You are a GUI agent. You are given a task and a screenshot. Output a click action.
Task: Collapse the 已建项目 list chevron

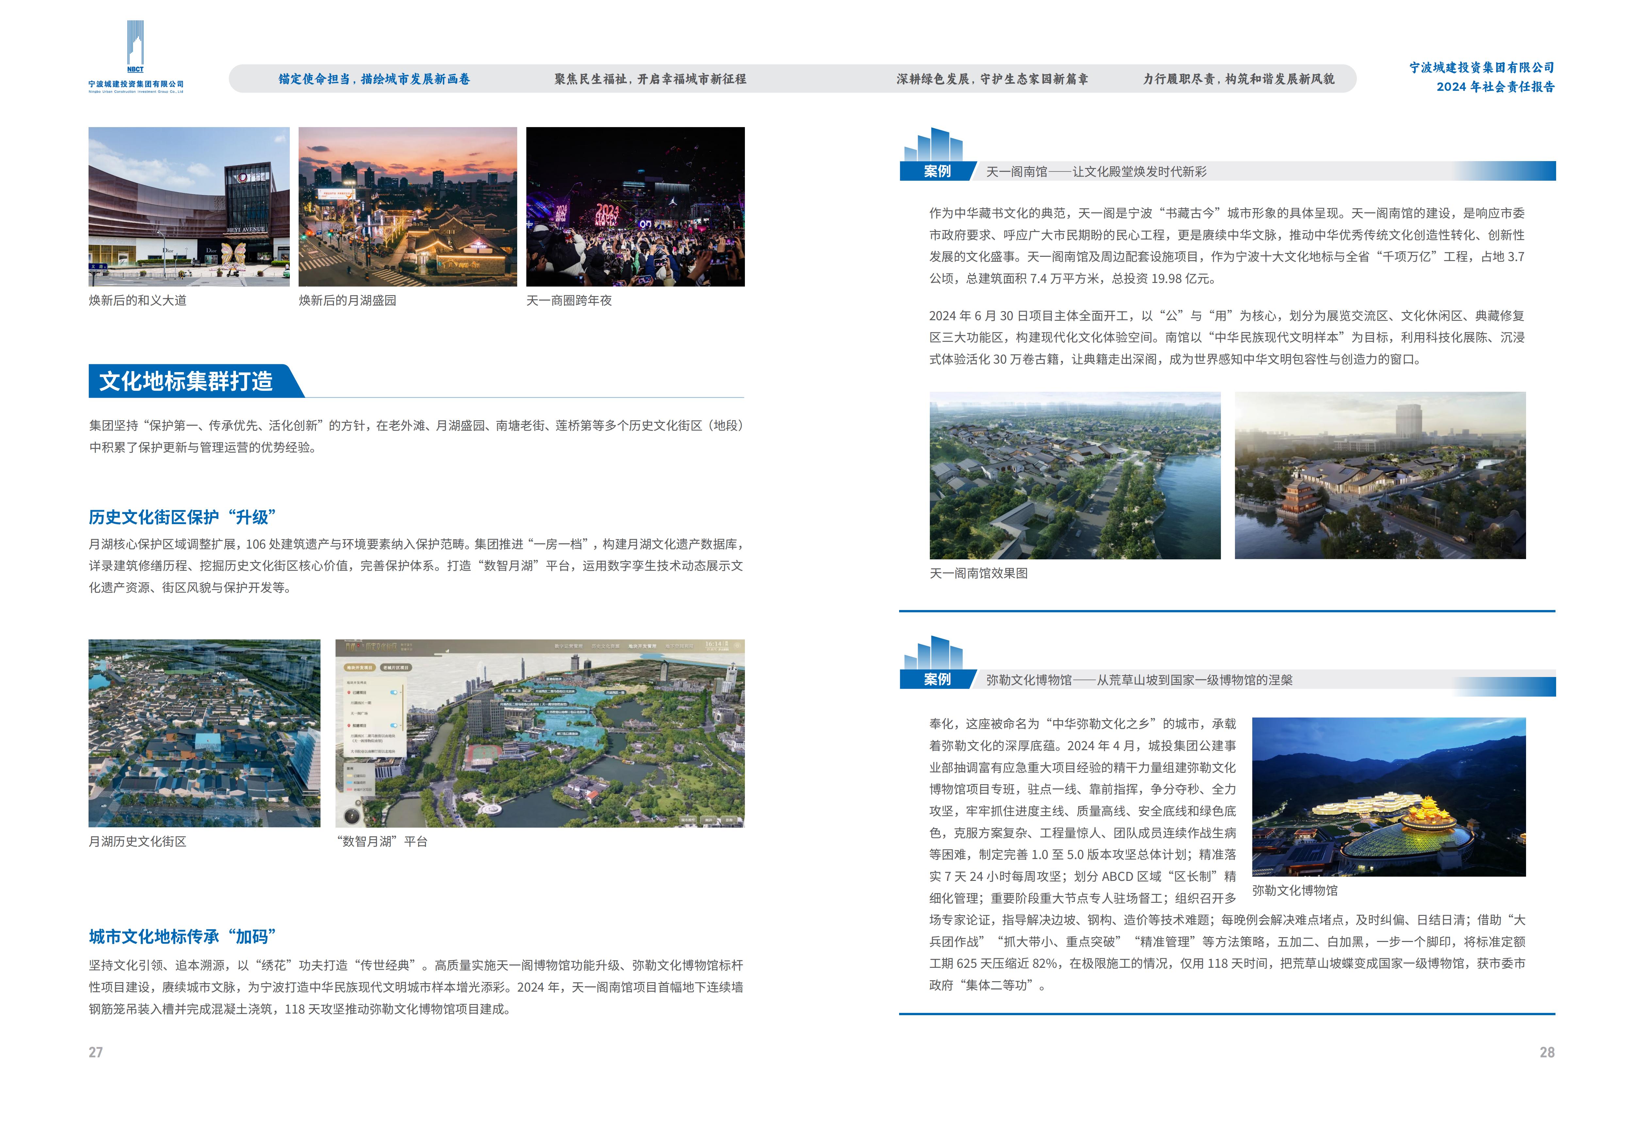coord(401,692)
